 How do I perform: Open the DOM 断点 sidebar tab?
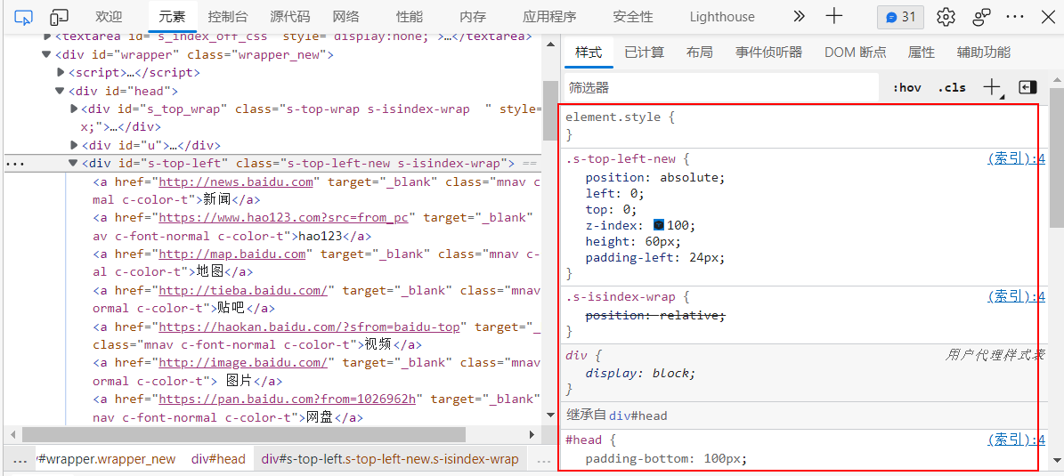855,52
